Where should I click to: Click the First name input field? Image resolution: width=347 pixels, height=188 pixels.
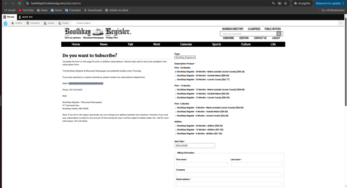(202, 165)
